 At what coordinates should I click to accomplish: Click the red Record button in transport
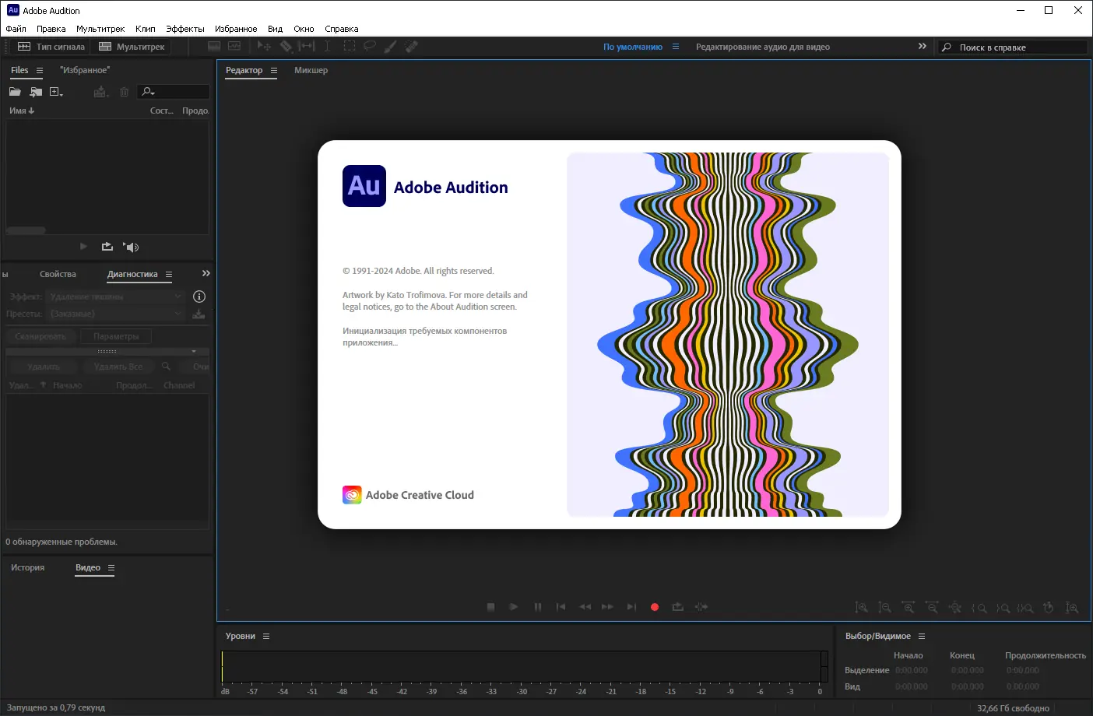tap(655, 607)
